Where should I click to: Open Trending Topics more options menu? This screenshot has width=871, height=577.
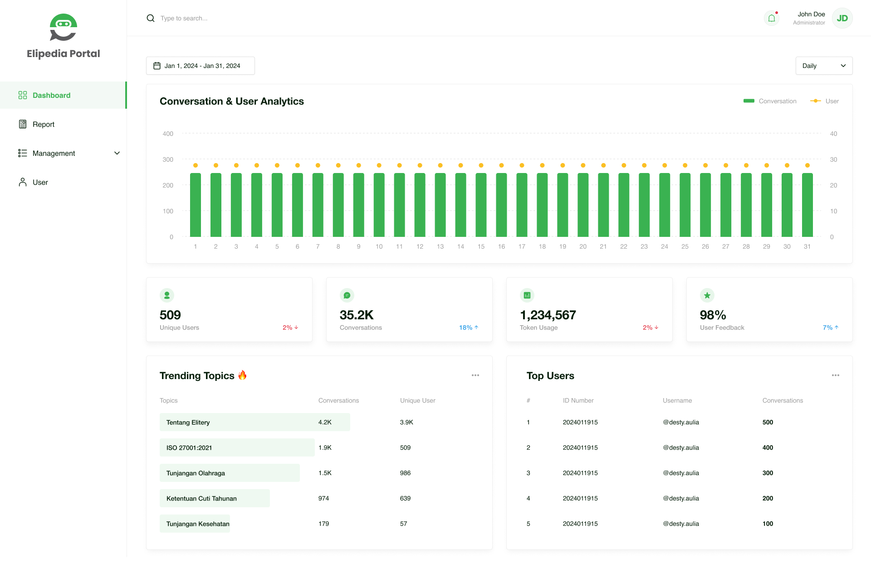[x=475, y=375]
